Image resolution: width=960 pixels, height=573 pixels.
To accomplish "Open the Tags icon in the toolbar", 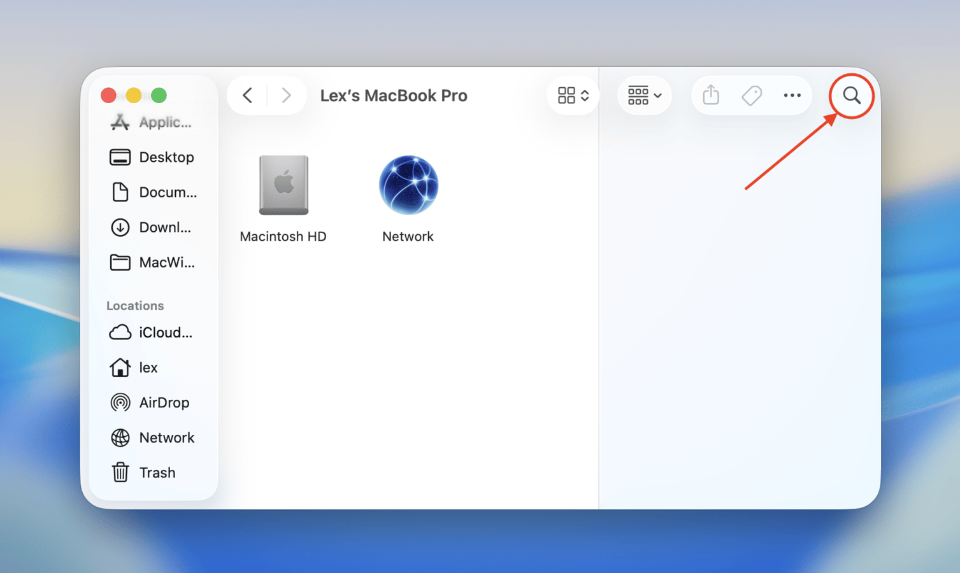I will (752, 95).
